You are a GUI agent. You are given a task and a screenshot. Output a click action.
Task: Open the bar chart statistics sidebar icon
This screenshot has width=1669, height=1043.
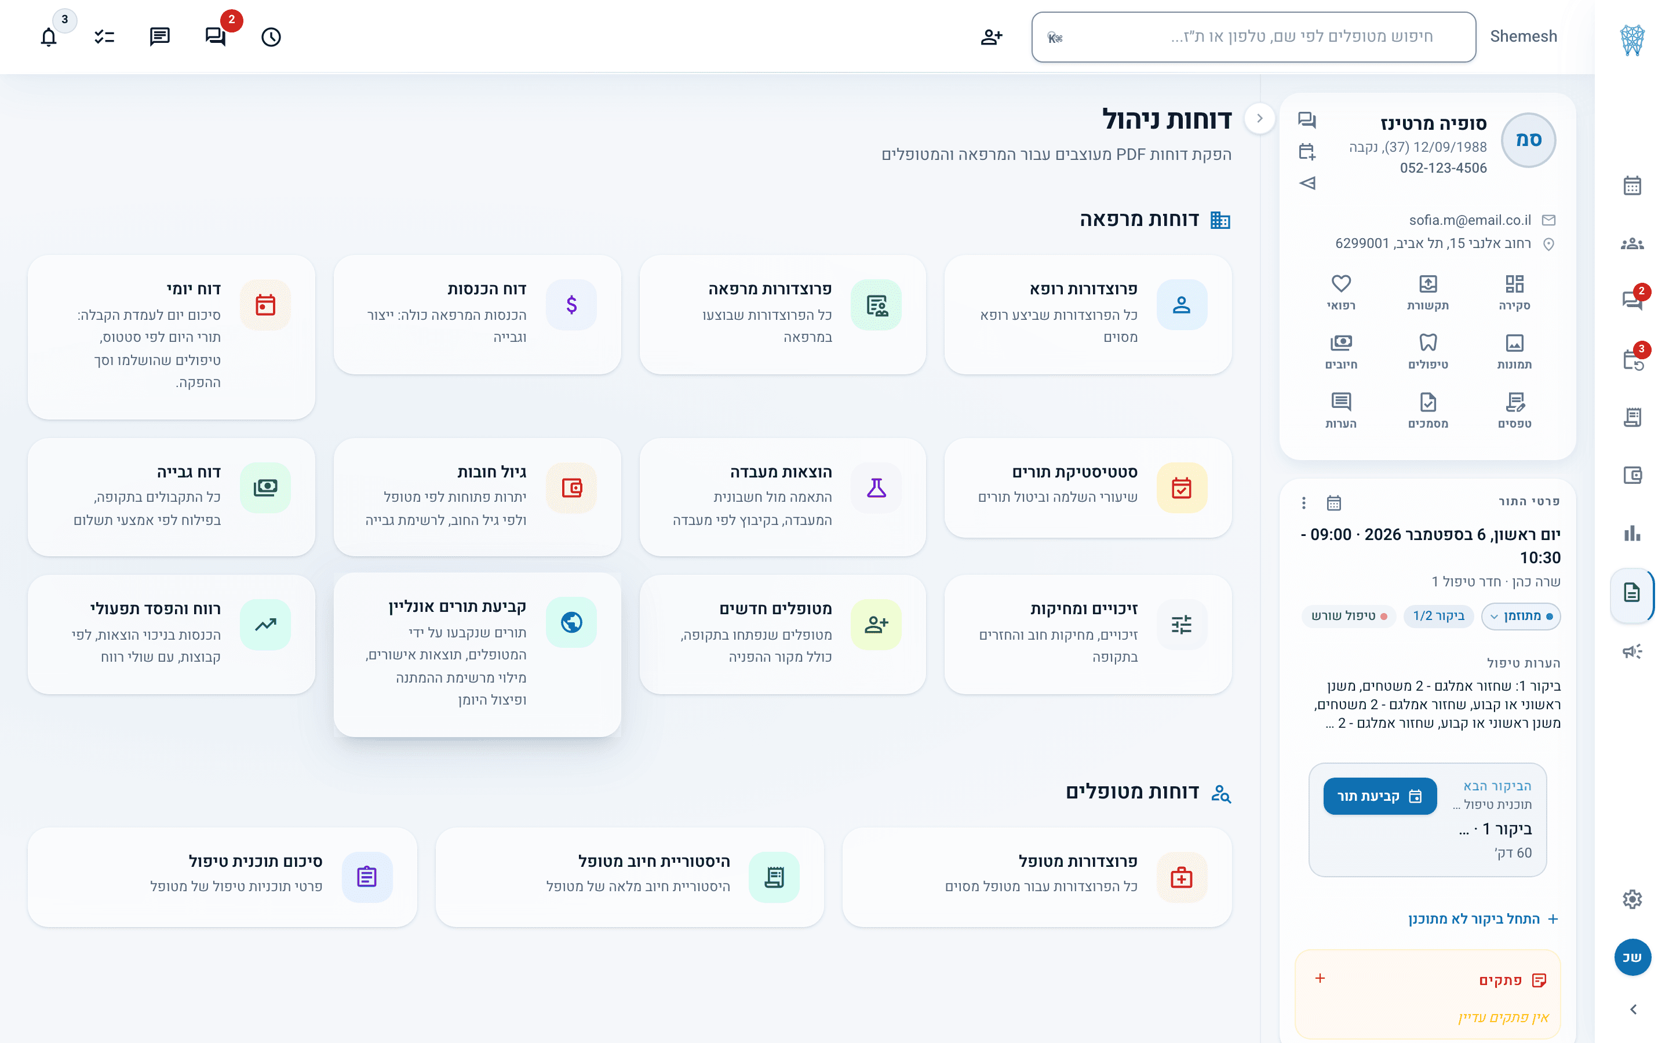coord(1632,533)
